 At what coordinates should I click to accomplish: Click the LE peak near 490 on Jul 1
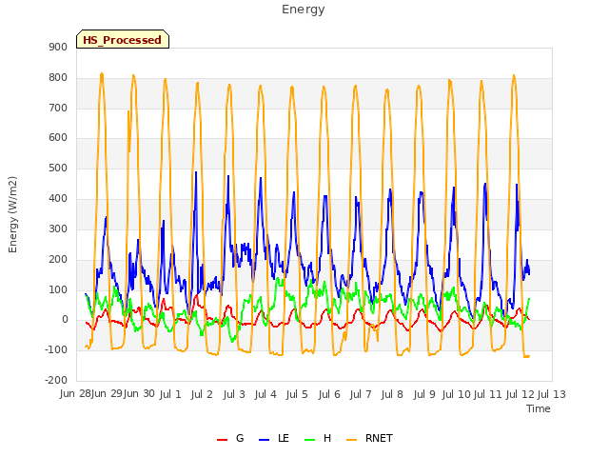196,172
